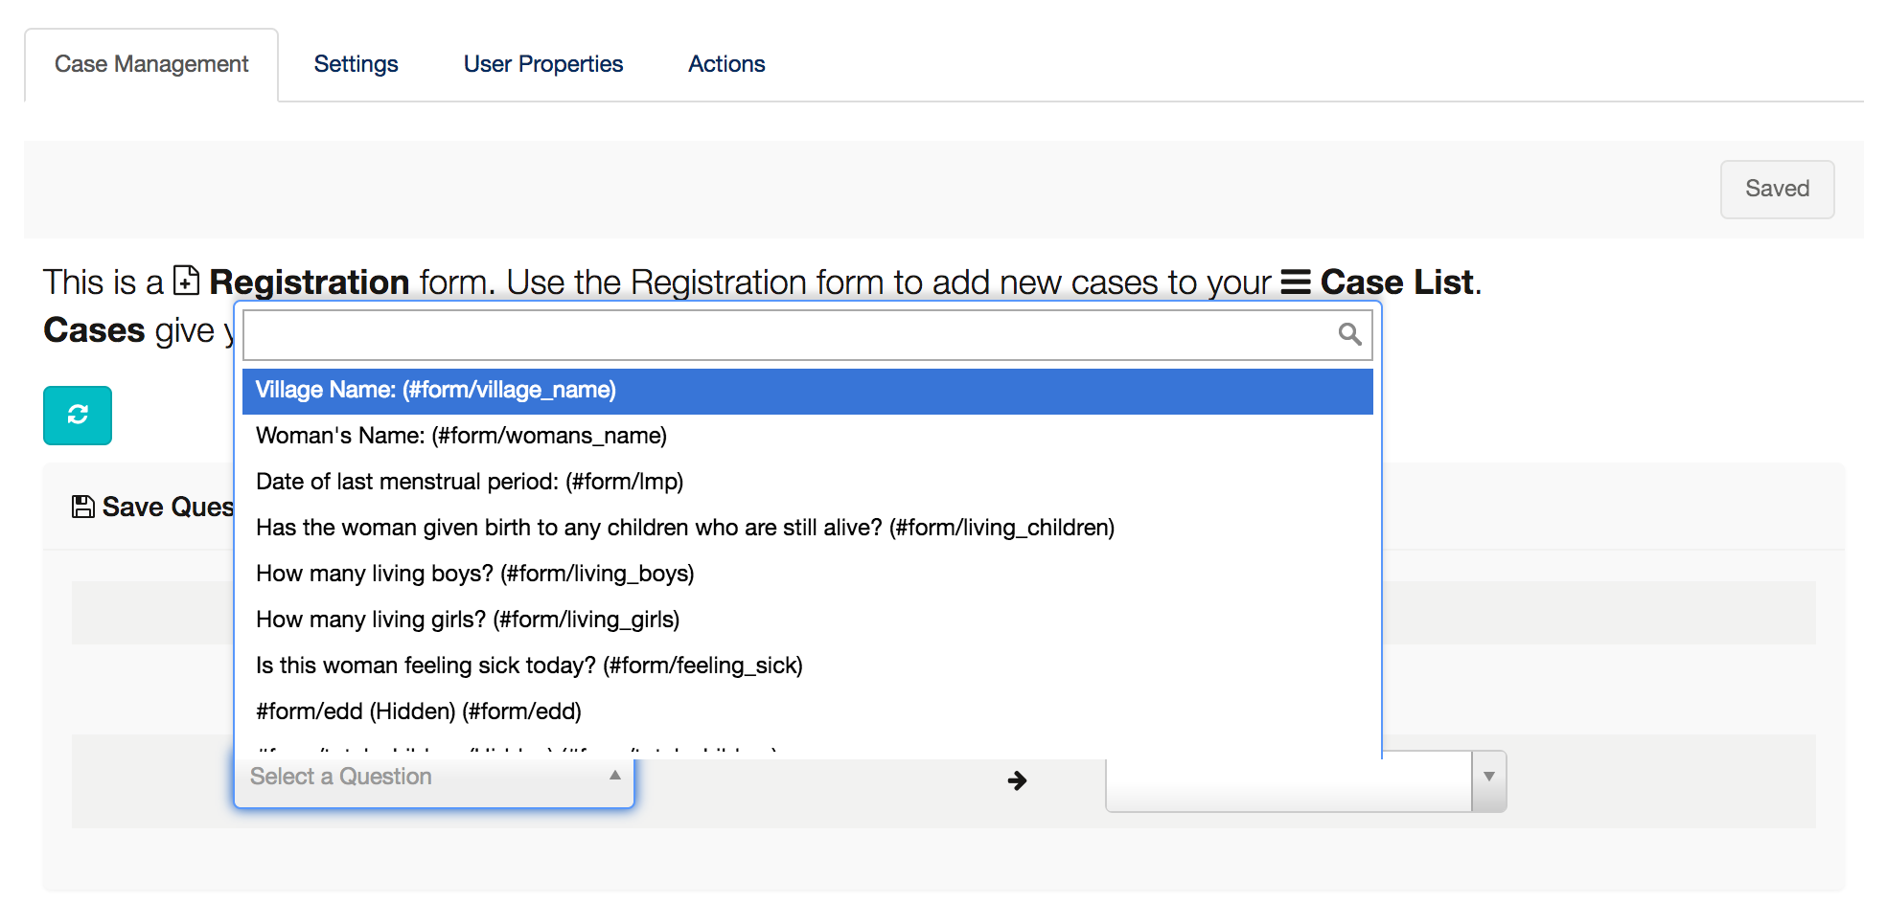Switch to the Settings tab
This screenshot has height=903, width=1887.
pyautogui.click(x=356, y=64)
